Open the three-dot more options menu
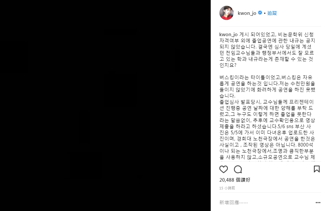This screenshot has width=323, height=211. tap(318, 203)
